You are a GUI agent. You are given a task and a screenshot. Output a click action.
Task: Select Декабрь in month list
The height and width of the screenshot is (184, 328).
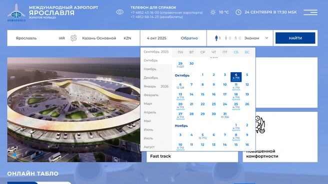click(156, 78)
